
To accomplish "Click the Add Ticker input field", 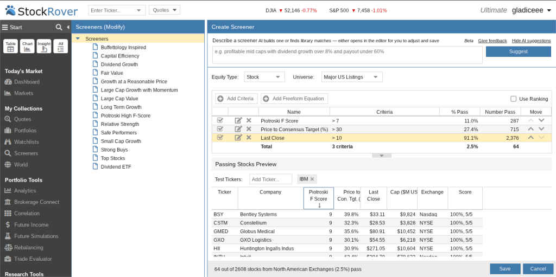I will click(270, 179).
